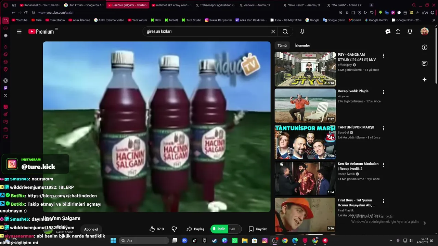The width and height of the screenshot is (438, 246).
Task: Open the sparkle-plus icon beside the upload arrow
Action: [x=388, y=31]
